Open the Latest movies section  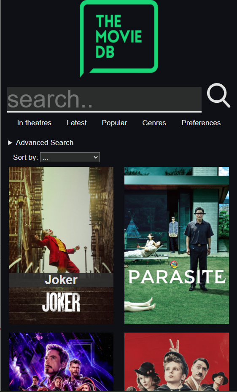pyautogui.click(x=77, y=123)
